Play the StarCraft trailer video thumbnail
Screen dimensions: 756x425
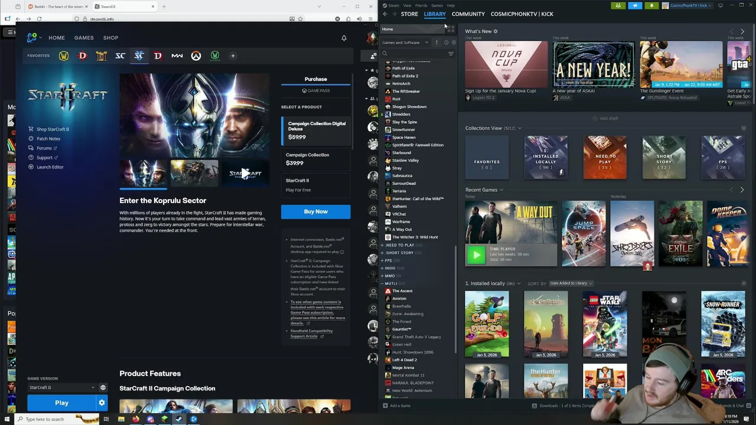[x=245, y=173]
